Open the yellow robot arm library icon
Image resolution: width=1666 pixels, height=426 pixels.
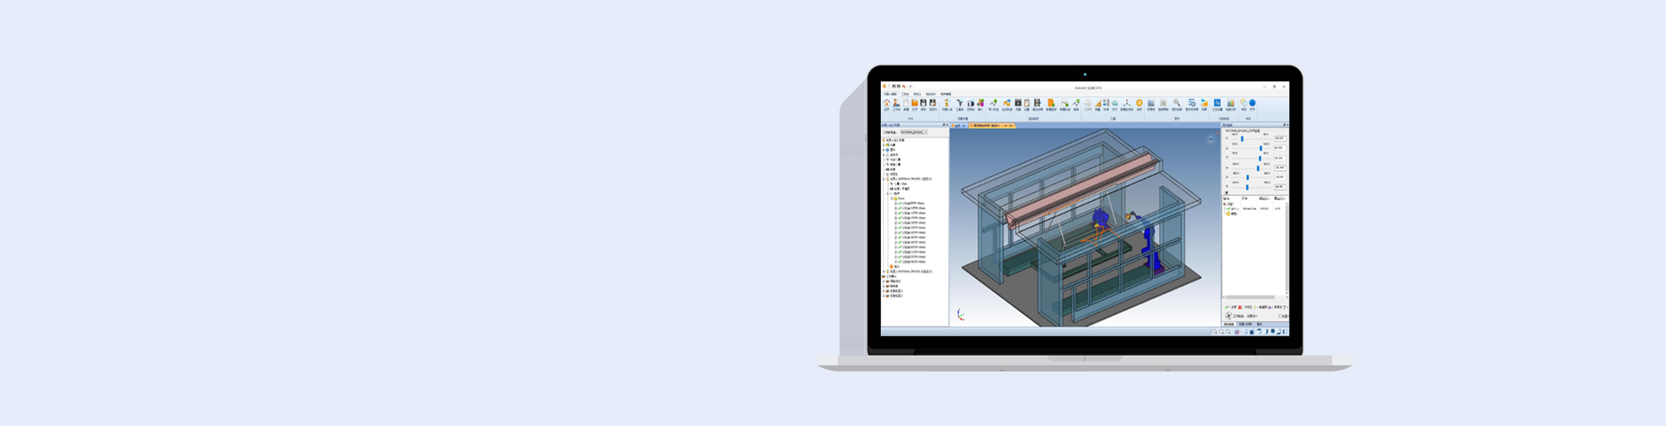pos(947,103)
